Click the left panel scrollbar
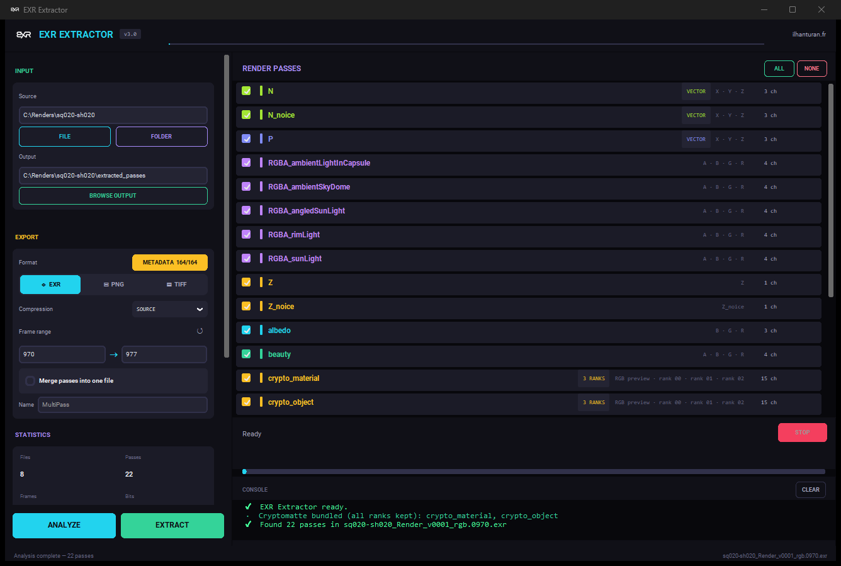Image resolution: width=841 pixels, height=566 pixels. pyautogui.click(x=227, y=207)
